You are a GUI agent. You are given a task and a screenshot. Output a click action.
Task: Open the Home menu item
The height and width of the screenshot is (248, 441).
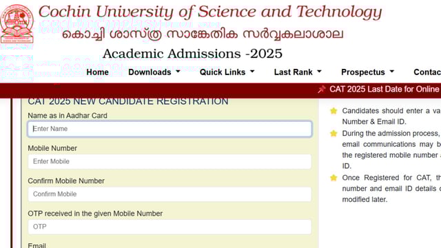[x=98, y=72]
